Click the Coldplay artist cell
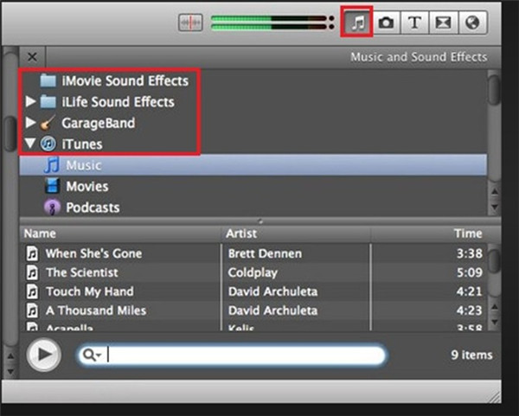Screen dimensions: 519x416 tap(253, 272)
